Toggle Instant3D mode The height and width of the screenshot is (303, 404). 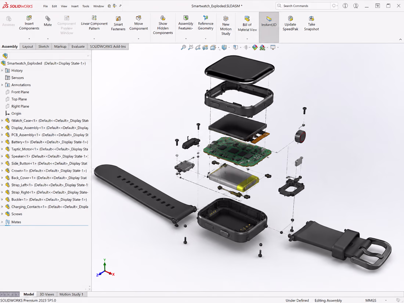tap(269, 27)
